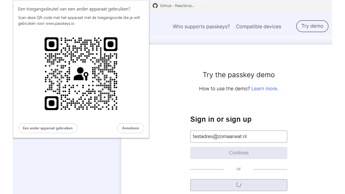Go to the Compatible devices nav item
The image size is (345, 194).
click(x=258, y=27)
